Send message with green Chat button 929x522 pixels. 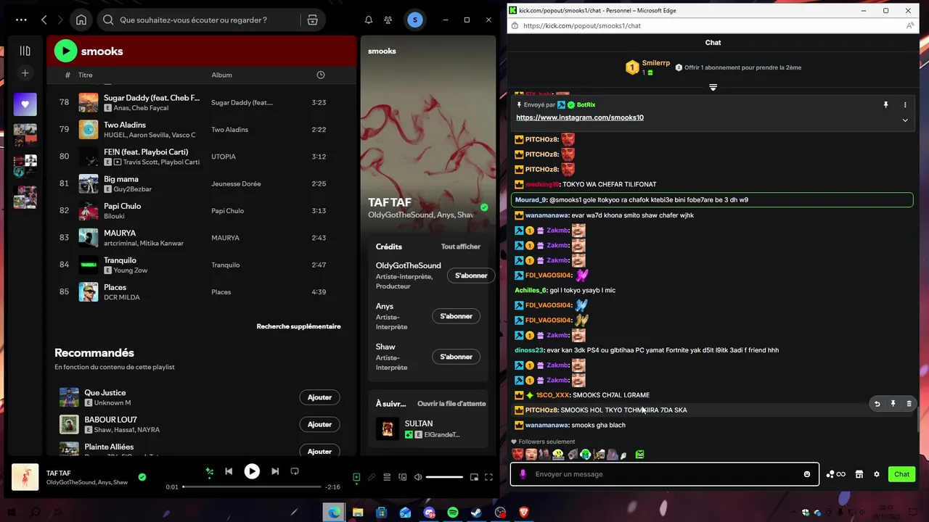pos(901,474)
